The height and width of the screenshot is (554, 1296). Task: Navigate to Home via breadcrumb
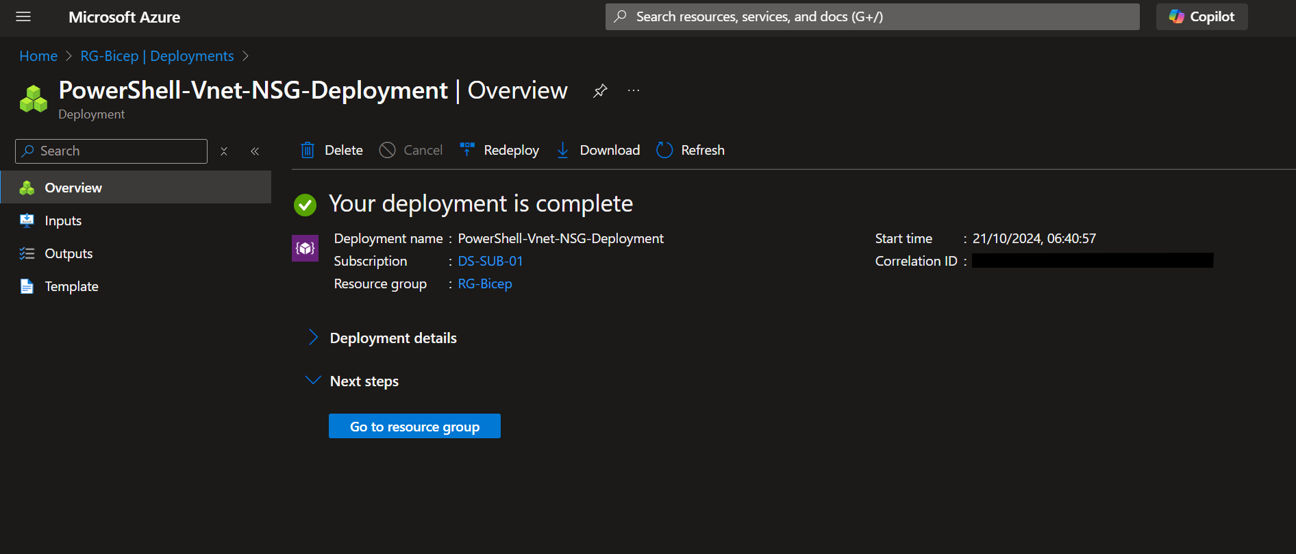point(38,56)
